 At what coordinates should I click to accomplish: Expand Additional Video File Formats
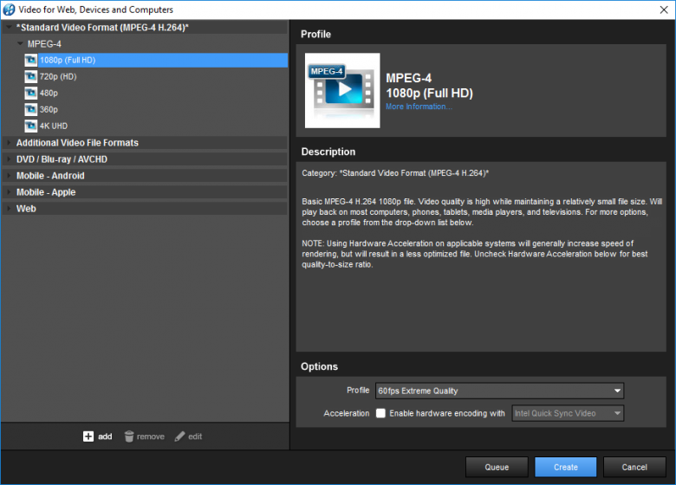coord(9,143)
